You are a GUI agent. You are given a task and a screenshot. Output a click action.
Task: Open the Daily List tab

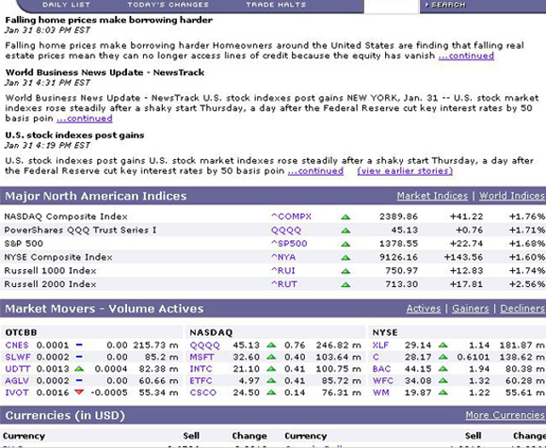[66, 5]
